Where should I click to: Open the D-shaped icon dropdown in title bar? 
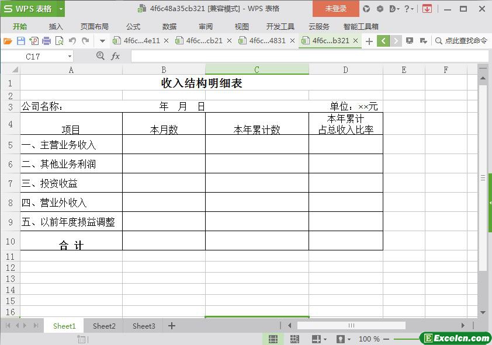point(394,9)
